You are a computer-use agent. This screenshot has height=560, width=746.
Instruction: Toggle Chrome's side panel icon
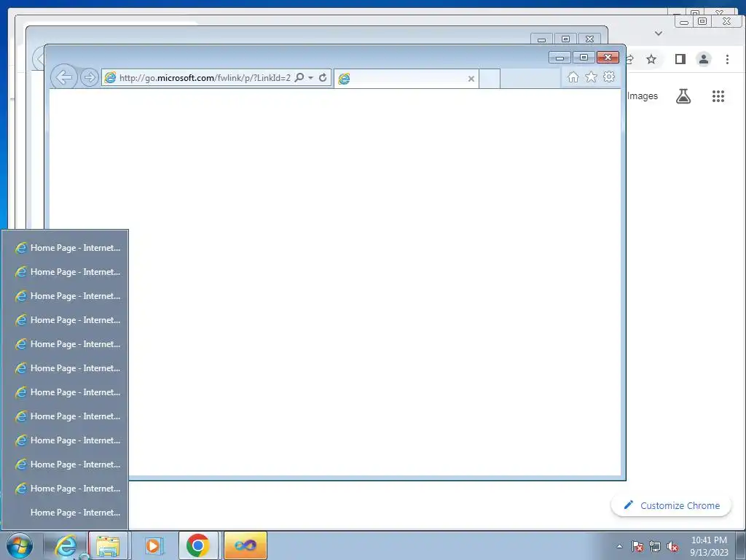click(680, 59)
